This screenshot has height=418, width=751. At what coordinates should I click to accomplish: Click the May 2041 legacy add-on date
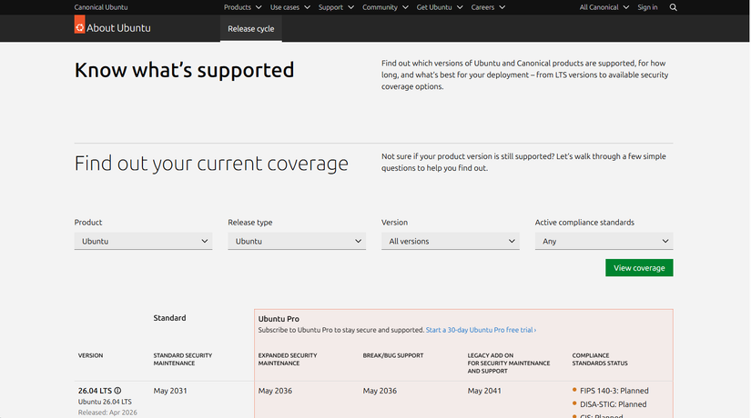[484, 391]
